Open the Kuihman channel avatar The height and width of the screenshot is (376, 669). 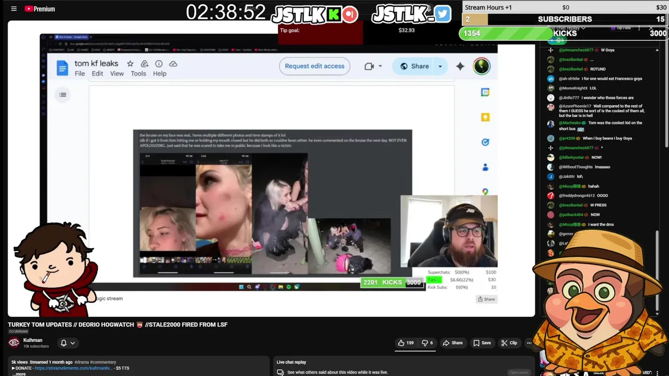14,343
